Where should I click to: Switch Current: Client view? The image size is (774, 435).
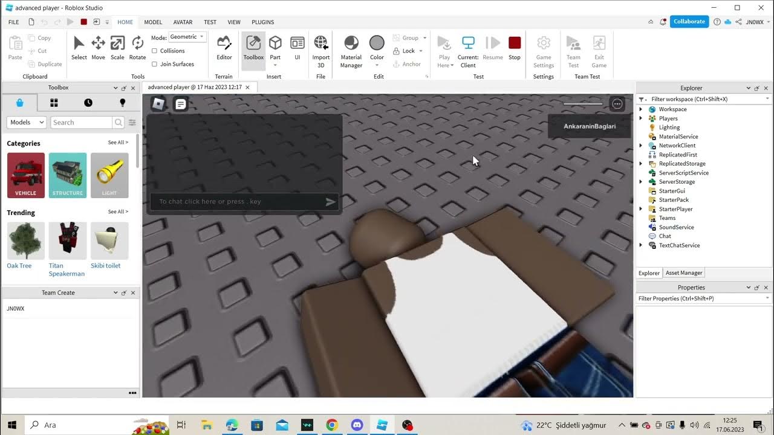coord(468,51)
